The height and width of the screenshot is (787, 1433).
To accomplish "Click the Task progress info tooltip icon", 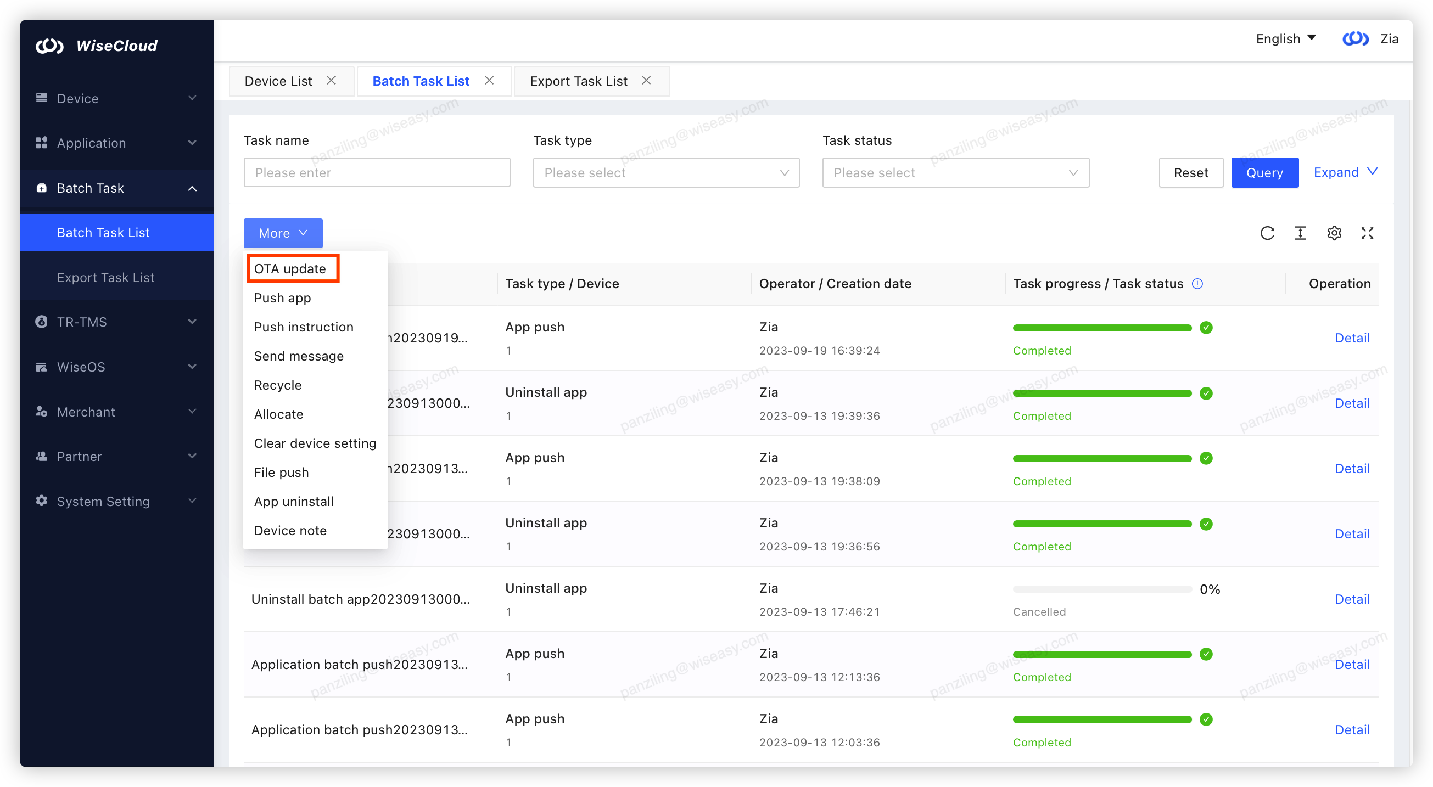I will [1197, 284].
